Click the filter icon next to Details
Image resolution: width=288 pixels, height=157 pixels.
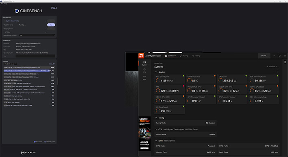tap(54, 64)
